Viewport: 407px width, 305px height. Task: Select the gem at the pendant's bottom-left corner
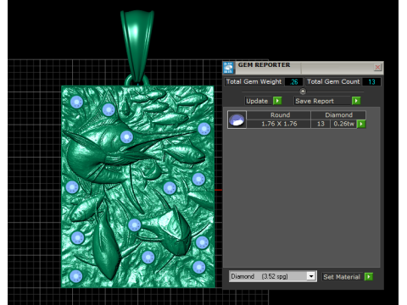(x=75, y=276)
